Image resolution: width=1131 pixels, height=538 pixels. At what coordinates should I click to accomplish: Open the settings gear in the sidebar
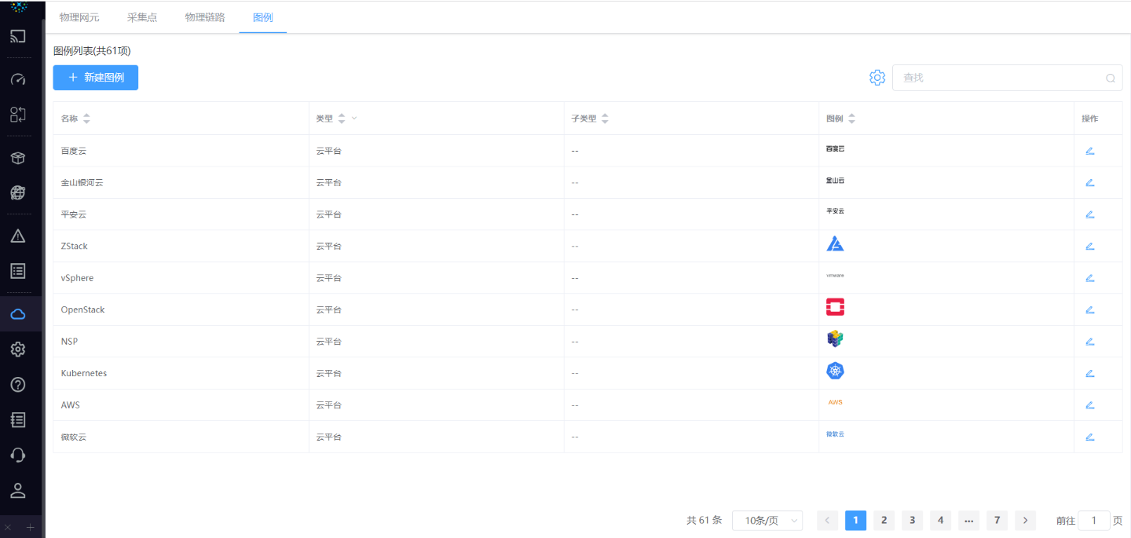pyautogui.click(x=18, y=350)
